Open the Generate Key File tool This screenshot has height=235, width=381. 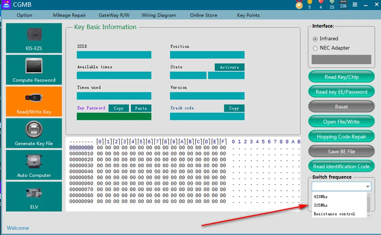point(34,133)
